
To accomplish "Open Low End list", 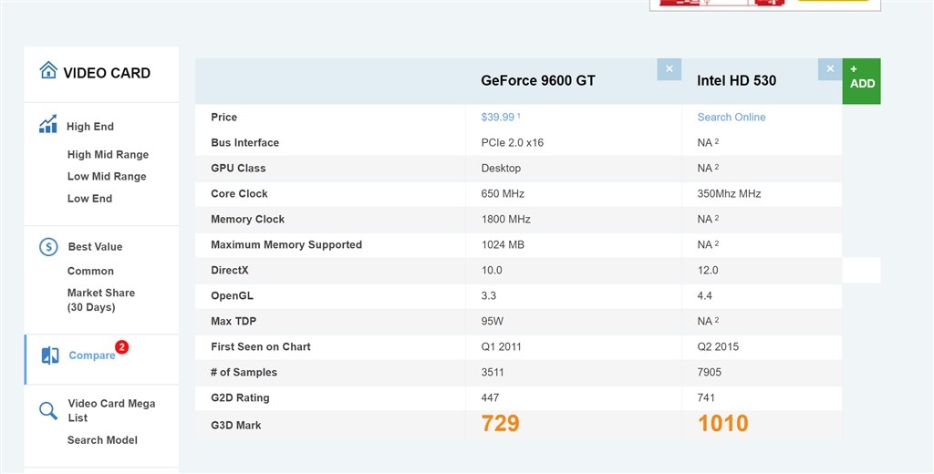I will pyautogui.click(x=89, y=199).
